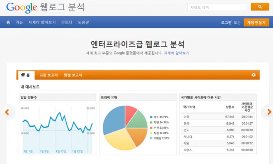Click the 계정 만들기 button
273x164 pixels.
pos(256,23)
